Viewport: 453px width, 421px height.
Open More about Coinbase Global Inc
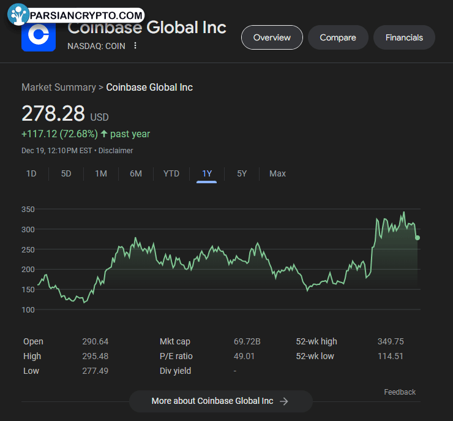(x=221, y=401)
